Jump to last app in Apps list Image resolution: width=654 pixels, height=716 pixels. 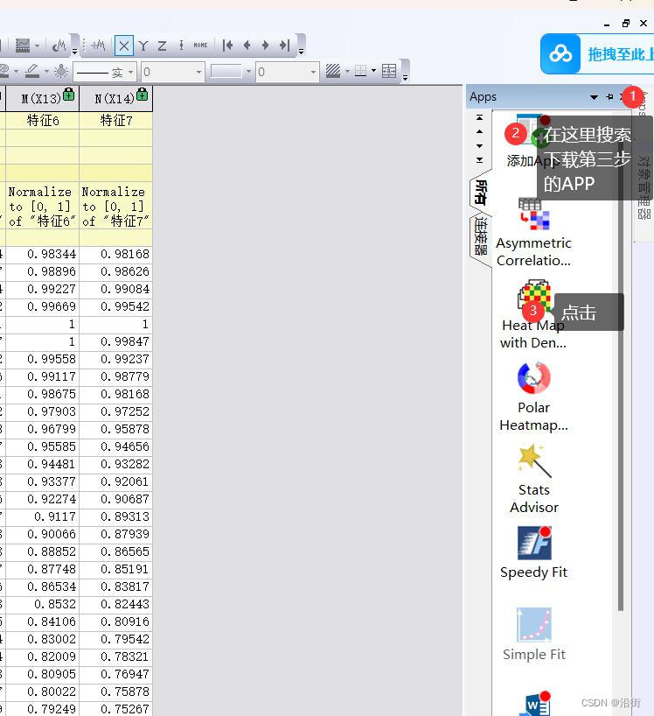point(479,160)
